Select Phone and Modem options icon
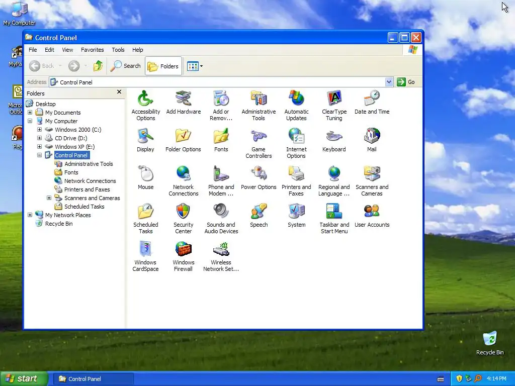515x386 pixels. [x=221, y=181]
